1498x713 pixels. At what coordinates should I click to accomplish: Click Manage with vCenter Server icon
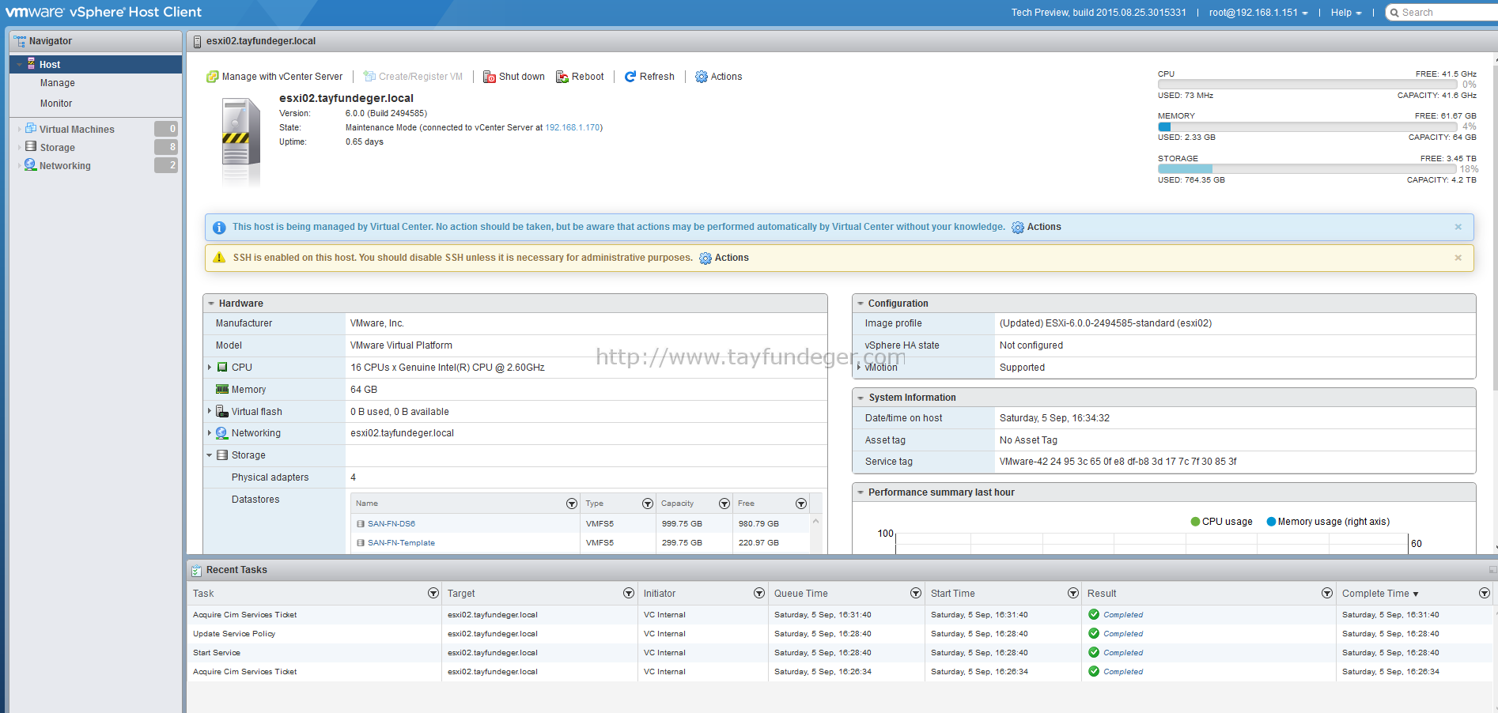pos(212,77)
